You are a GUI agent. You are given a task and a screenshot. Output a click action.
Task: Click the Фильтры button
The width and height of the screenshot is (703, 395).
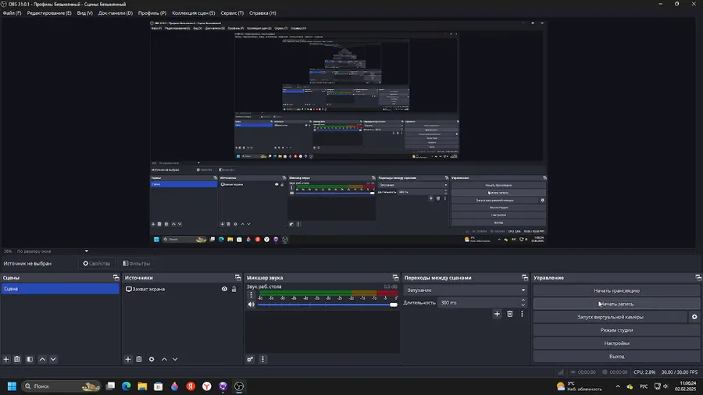tap(136, 263)
